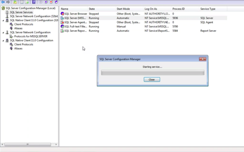Click the SQL Server Agent service icon
This screenshot has height=152, width=244.
click(62, 22)
